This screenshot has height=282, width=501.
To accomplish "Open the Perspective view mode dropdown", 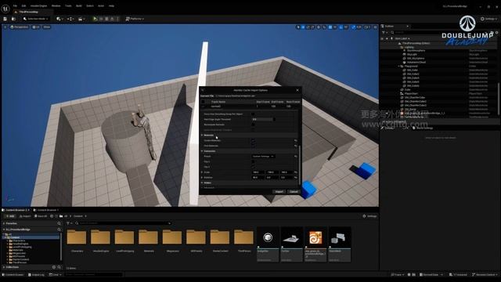I will click(x=20, y=27).
